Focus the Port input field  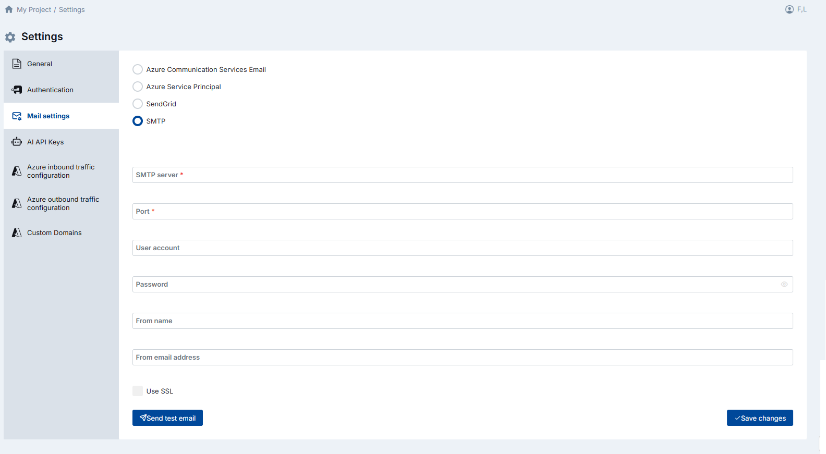(x=463, y=211)
